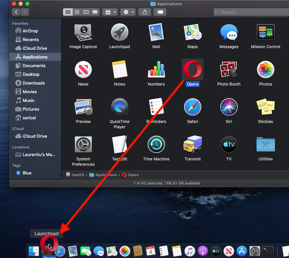Image resolution: width=289 pixels, height=258 pixels.
Task: Open the group-by arrangement dropdown
Action: tap(110, 12)
